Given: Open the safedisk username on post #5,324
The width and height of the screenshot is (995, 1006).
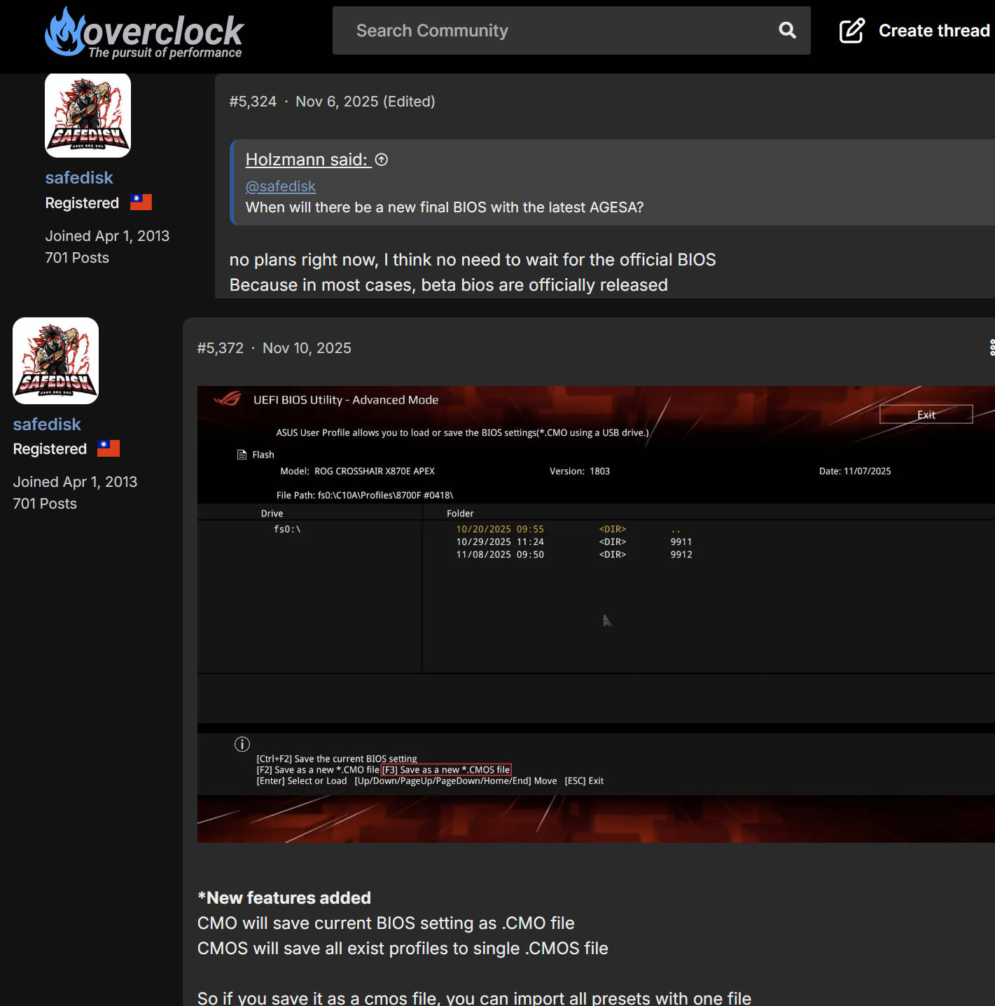Looking at the screenshot, I should [79, 178].
